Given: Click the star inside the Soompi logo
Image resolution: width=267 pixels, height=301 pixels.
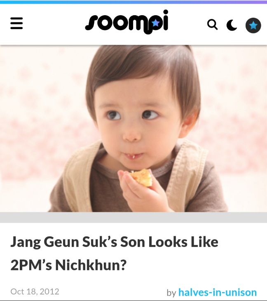Looking at the screenshot, I should click(156, 23).
